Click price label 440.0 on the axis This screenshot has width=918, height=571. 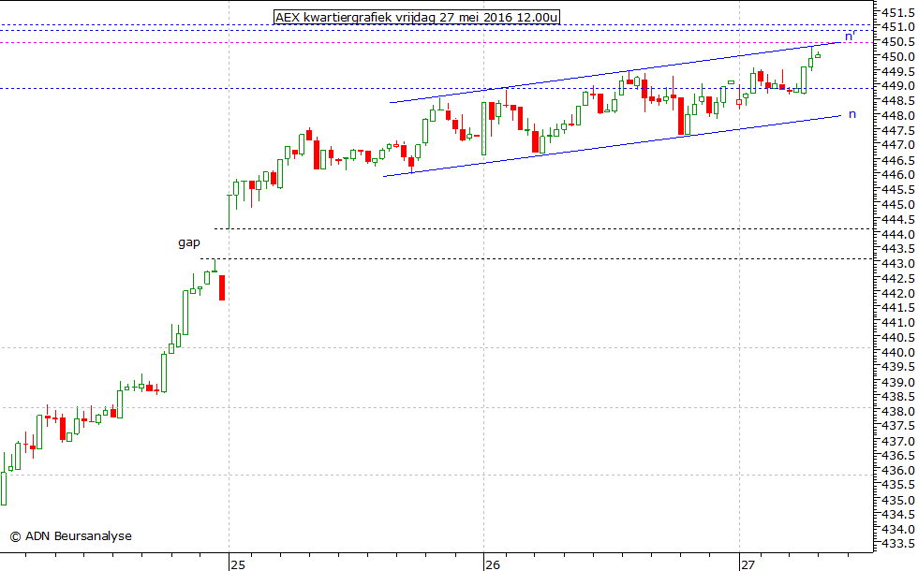click(x=898, y=353)
